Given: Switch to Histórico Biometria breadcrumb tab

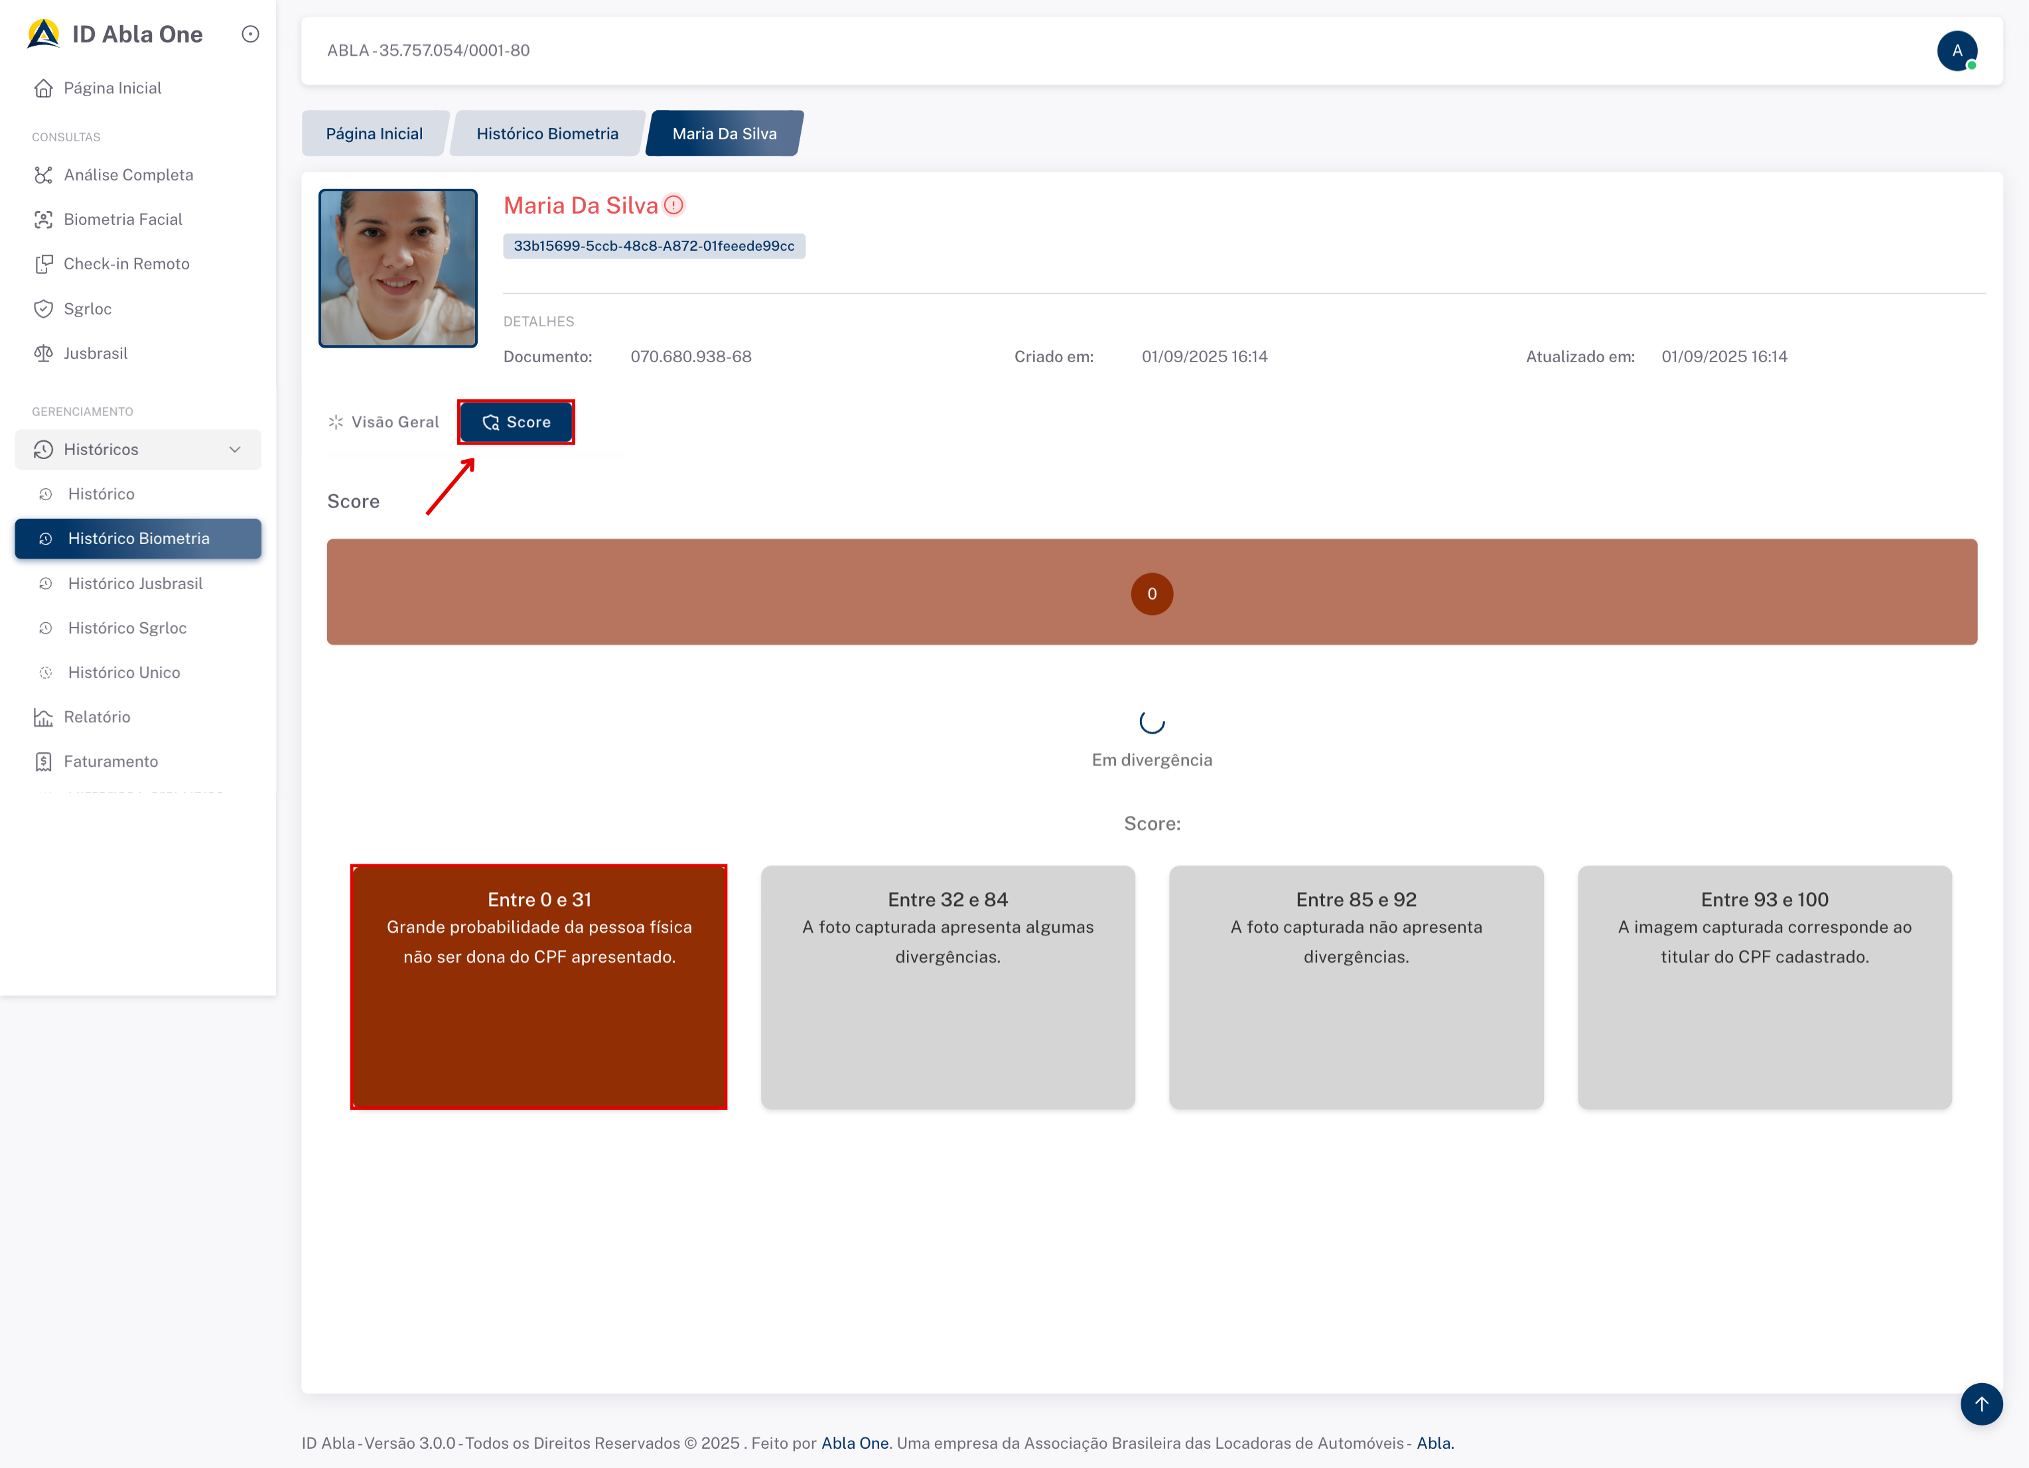Looking at the screenshot, I should (x=547, y=133).
